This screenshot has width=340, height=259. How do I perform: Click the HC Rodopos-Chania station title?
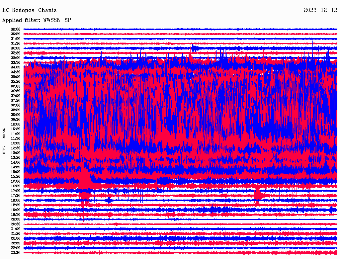[30, 10]
